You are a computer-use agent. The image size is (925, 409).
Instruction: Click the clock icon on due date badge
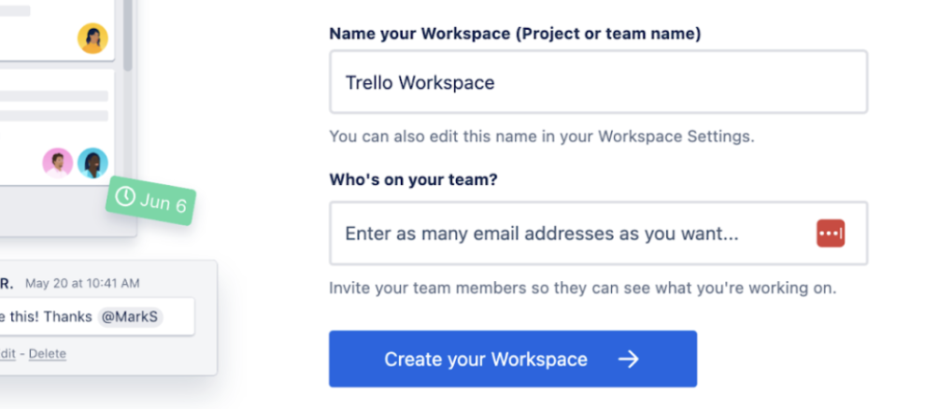[x=125, y=197]
